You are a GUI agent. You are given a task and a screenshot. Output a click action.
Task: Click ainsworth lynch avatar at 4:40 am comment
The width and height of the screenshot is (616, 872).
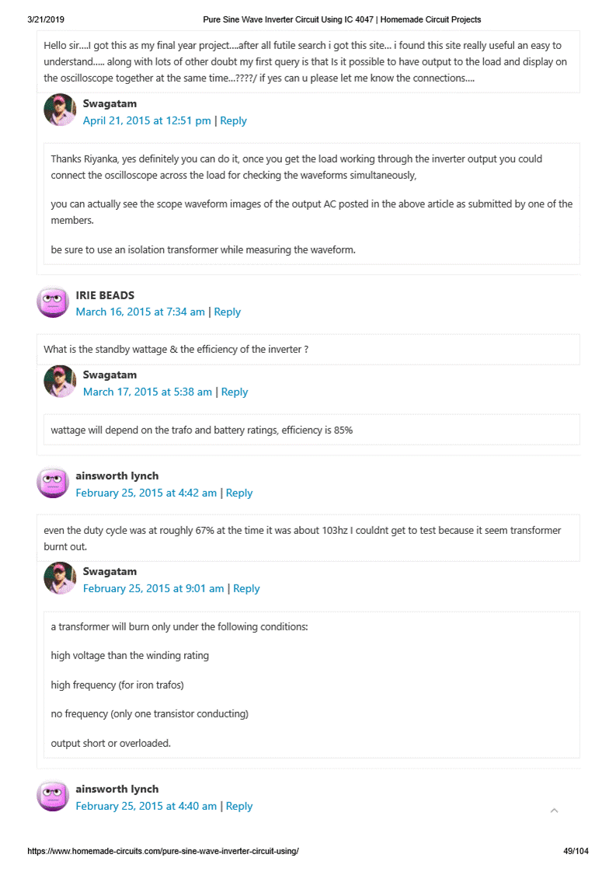coord(53,796)
